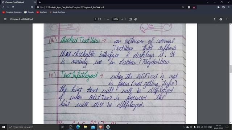Screen dimensions: 232x130
Task: Go back to the previous page in browser
Action: coord(3,7)
